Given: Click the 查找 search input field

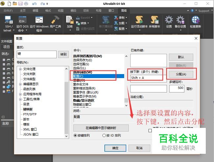Looking at the screenshot, I should [x=37, y=54].
